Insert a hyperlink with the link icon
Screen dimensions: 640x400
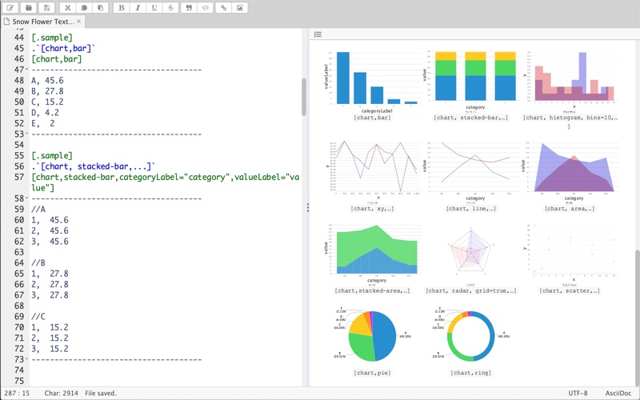223,7
